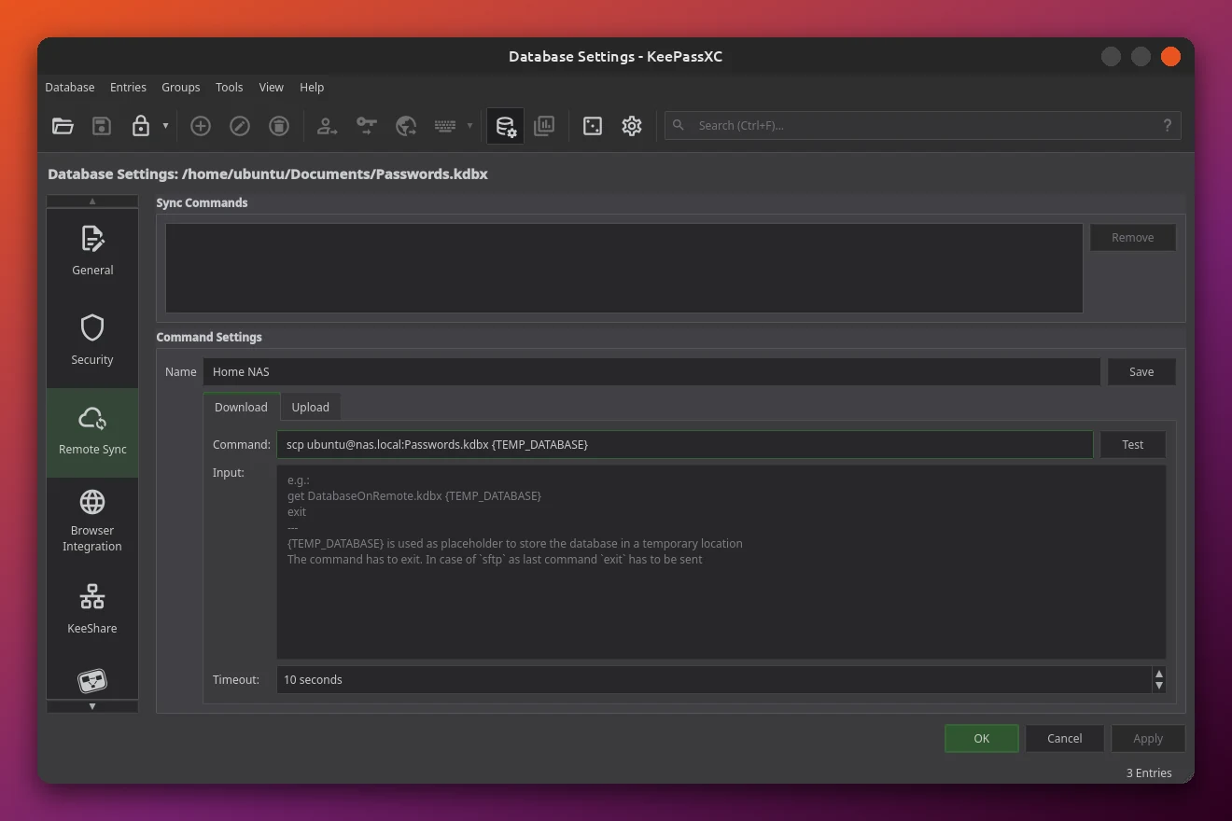Click the search help question mark

coord(1167,125)
